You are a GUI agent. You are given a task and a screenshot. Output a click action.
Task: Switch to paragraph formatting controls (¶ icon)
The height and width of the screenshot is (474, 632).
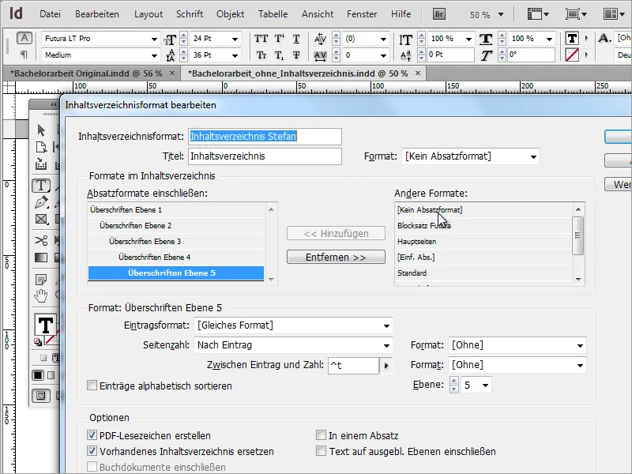tap(24, 54)
